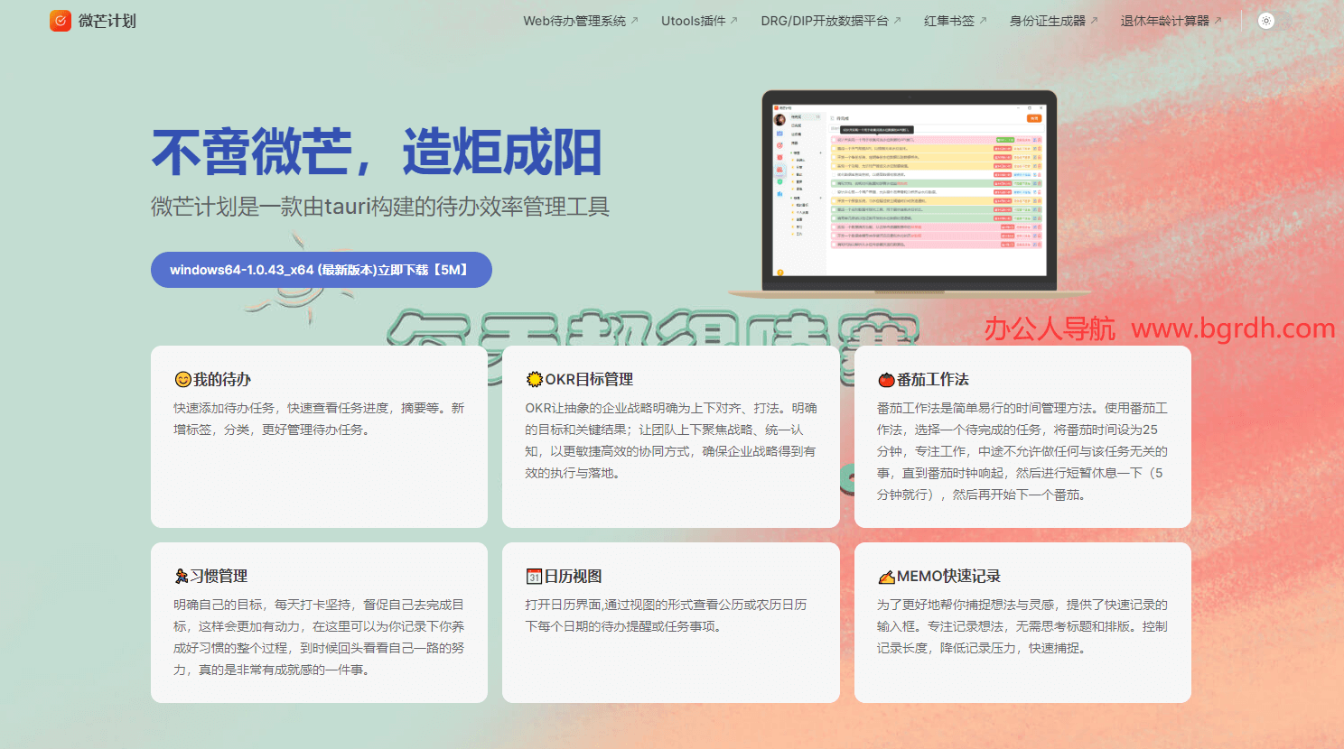Open the OKR目标管理 feature card
Image resolution: width=1344 pixels, height=749 pixels.
click(x=671, y=437)
